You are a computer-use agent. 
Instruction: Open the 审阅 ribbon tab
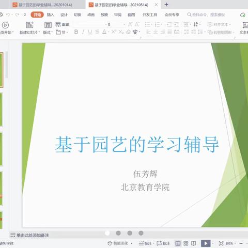tap(118, 15)
